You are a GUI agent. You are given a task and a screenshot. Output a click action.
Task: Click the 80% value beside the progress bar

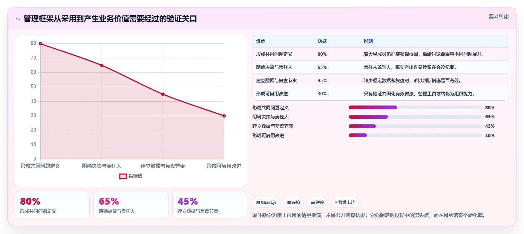click(490, 107)
